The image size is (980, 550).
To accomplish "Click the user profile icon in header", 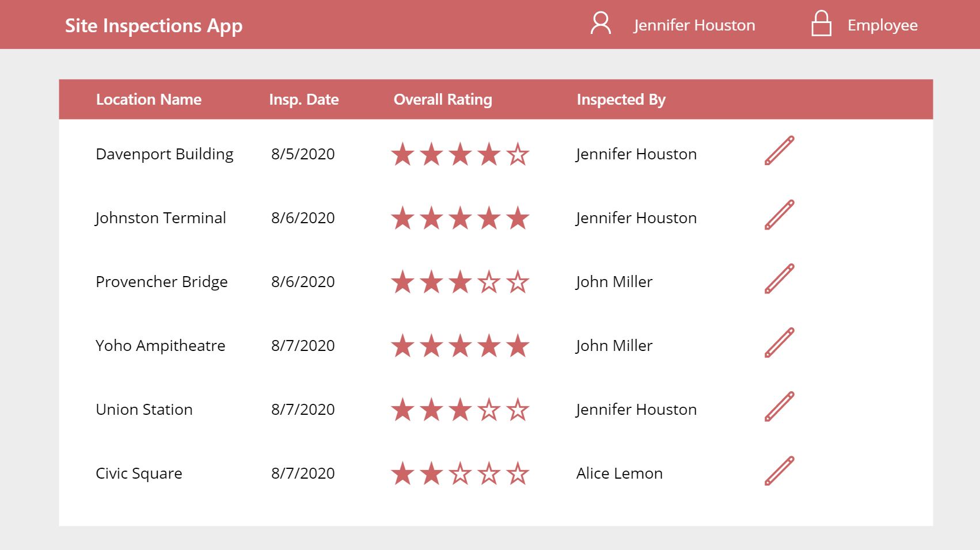I will (601, 24).
